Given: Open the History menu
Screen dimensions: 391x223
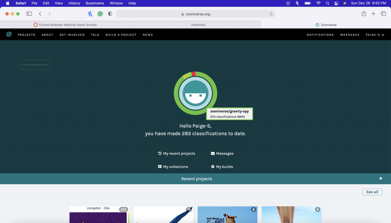Looking at the screenshot, I should (x=74, y=3).
